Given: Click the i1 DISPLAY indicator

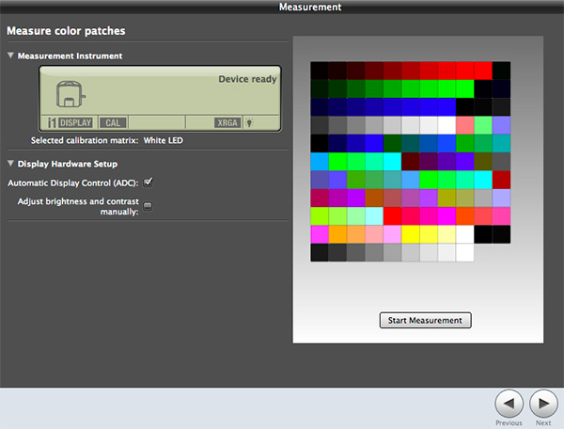Looking at the screenshot, I should 69,122.
